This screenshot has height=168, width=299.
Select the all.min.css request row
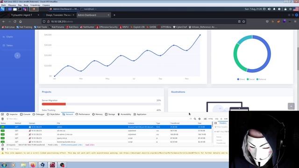pyautogui.click(x=106, y=131)
